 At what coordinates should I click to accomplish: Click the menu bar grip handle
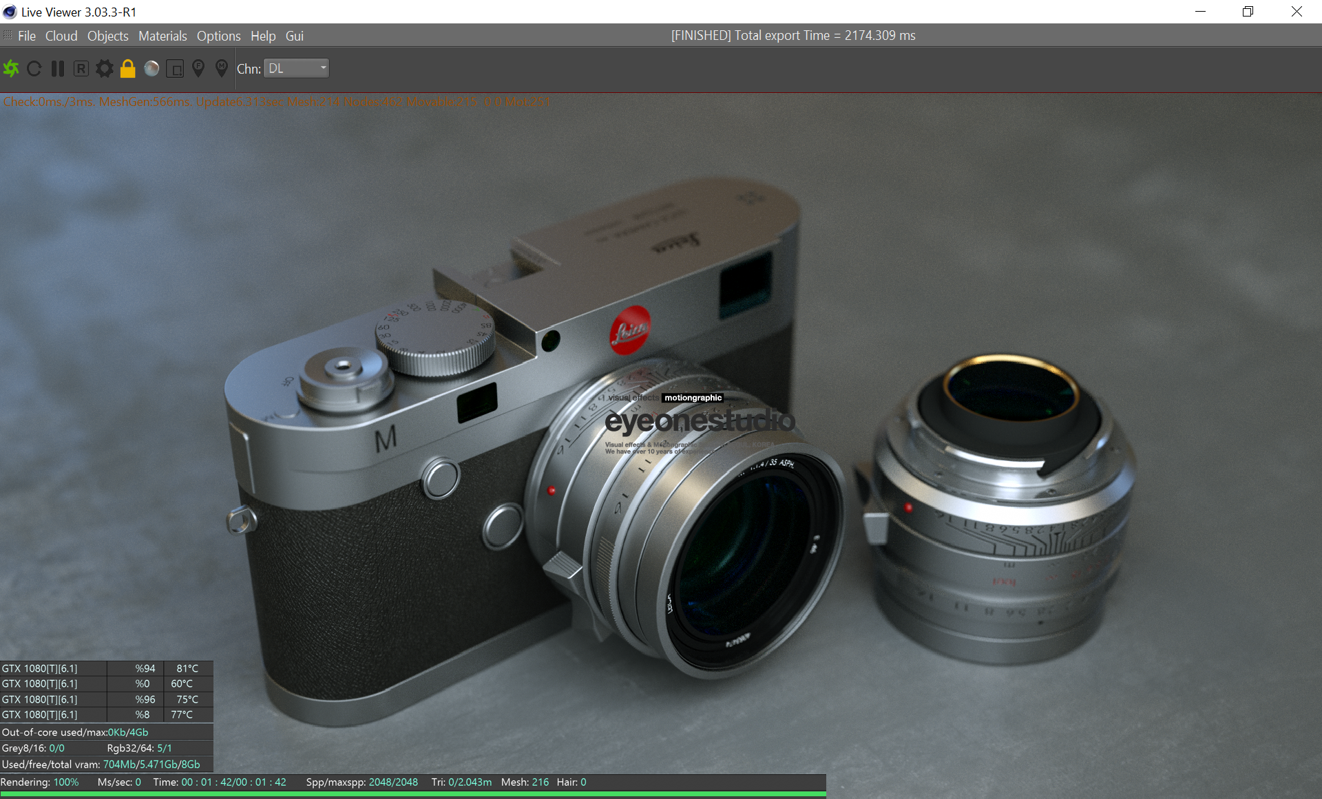pos(8,35)
